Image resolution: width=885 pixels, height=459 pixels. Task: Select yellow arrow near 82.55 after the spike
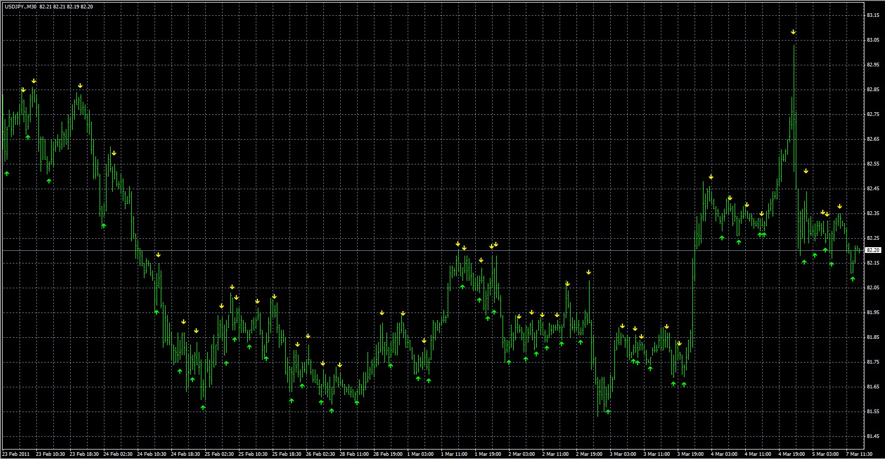pos(806,171)
